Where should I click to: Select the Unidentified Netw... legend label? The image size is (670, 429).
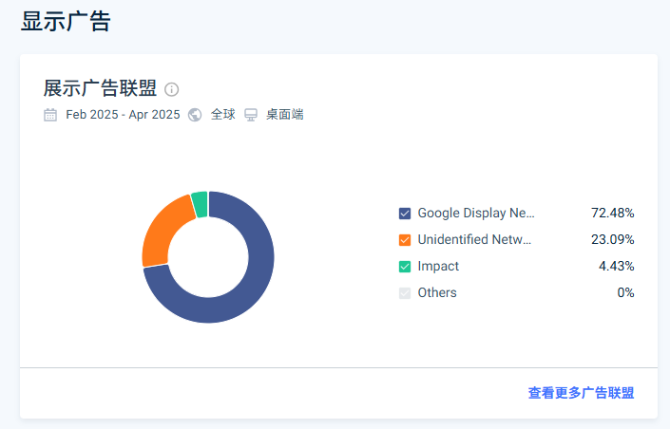475,239
